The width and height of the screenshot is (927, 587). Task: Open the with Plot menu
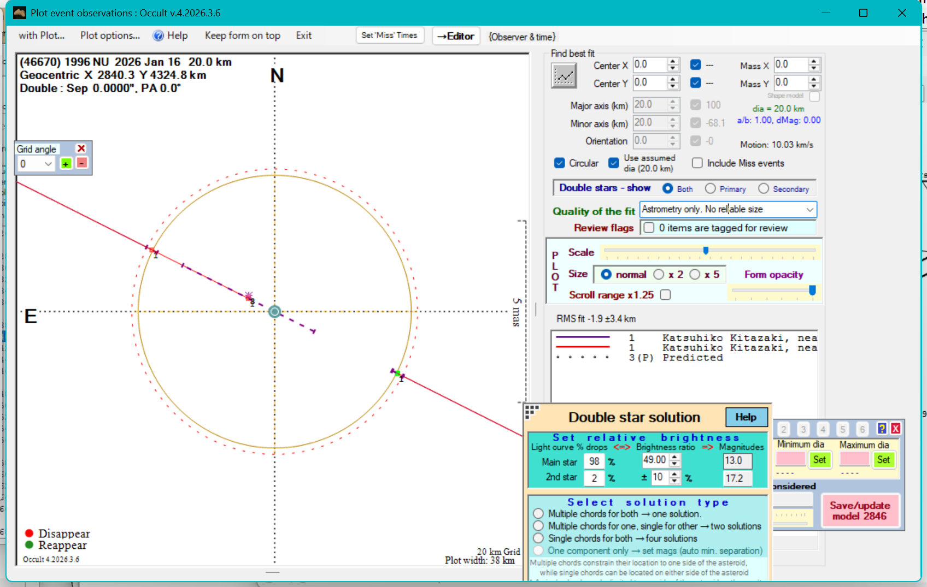42,35
